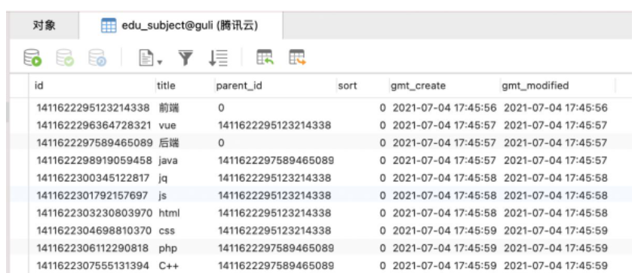The height and width of the screenshot is (273, 638).
Task: Click the Rollback database icon
Action: tap(97, 57)
